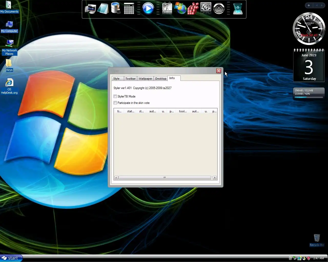This screenshot has width=328, height=262.
Task: Open the gears settings icon in the dock
Action: click(x=206, y=8)
